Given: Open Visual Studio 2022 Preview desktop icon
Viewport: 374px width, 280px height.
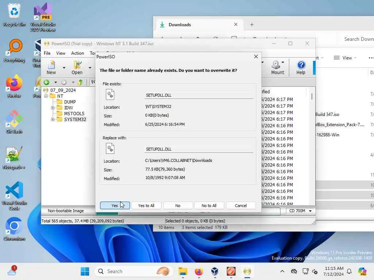Looking at the screenshot, I should click(x=43, y=17).
